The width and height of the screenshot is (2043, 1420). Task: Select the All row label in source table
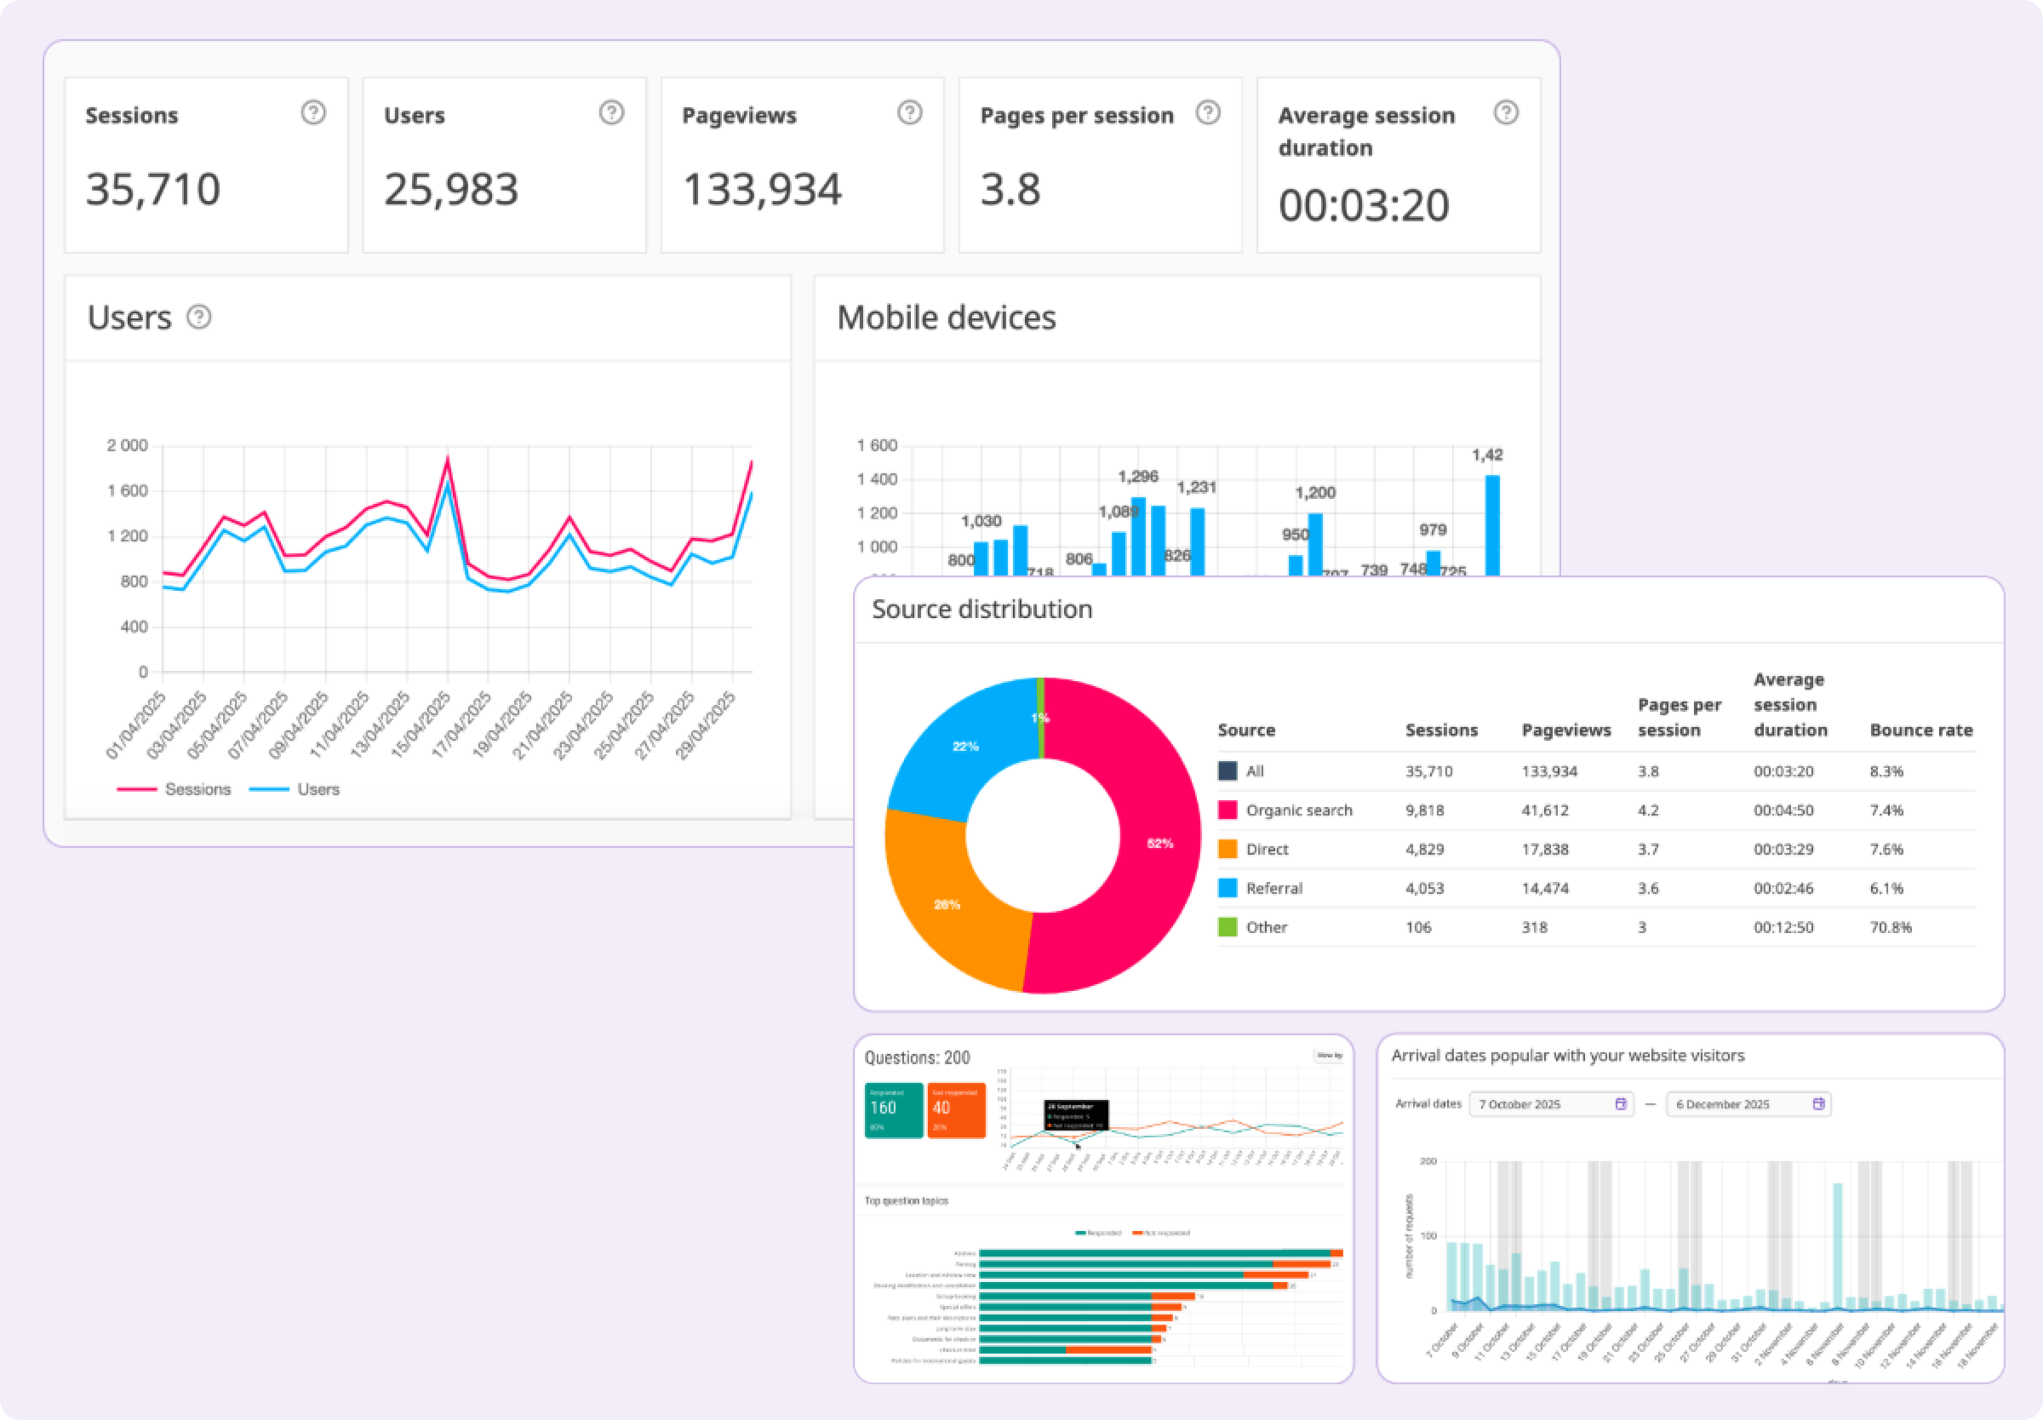(x=1254, y=770)
